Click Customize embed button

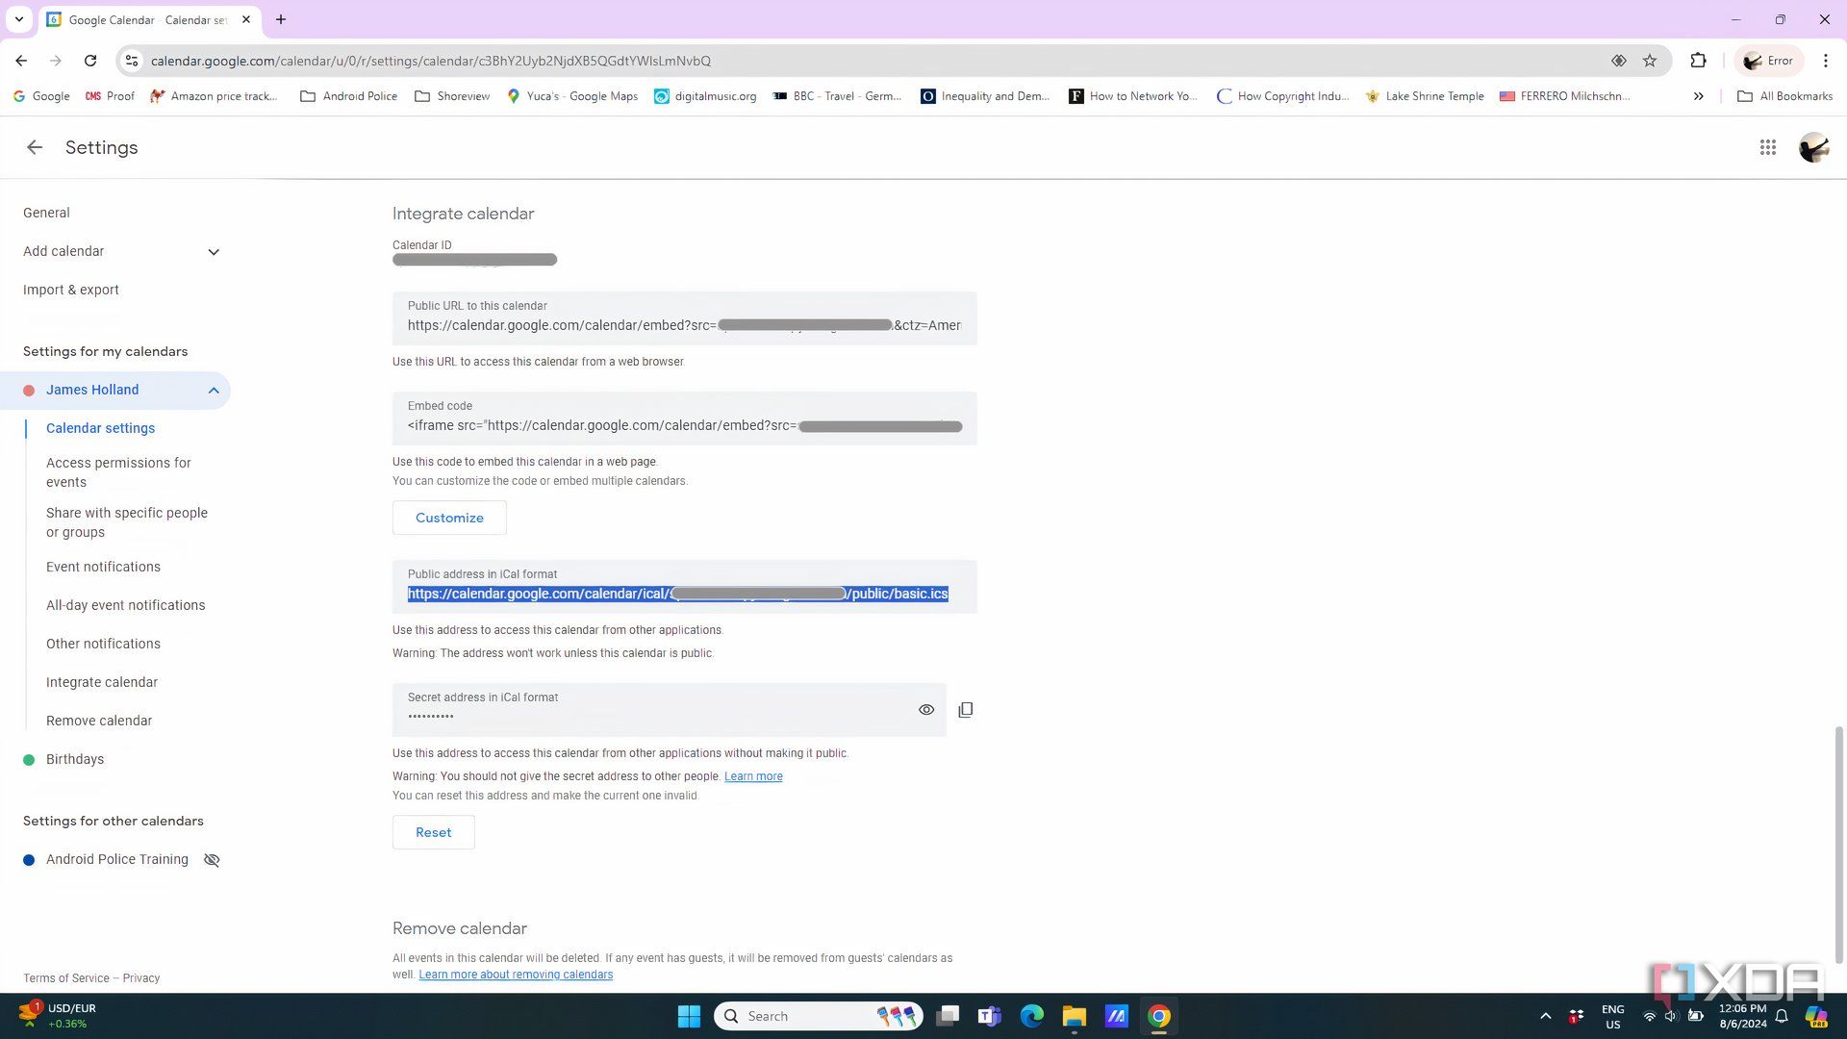[x=449, y=518]
